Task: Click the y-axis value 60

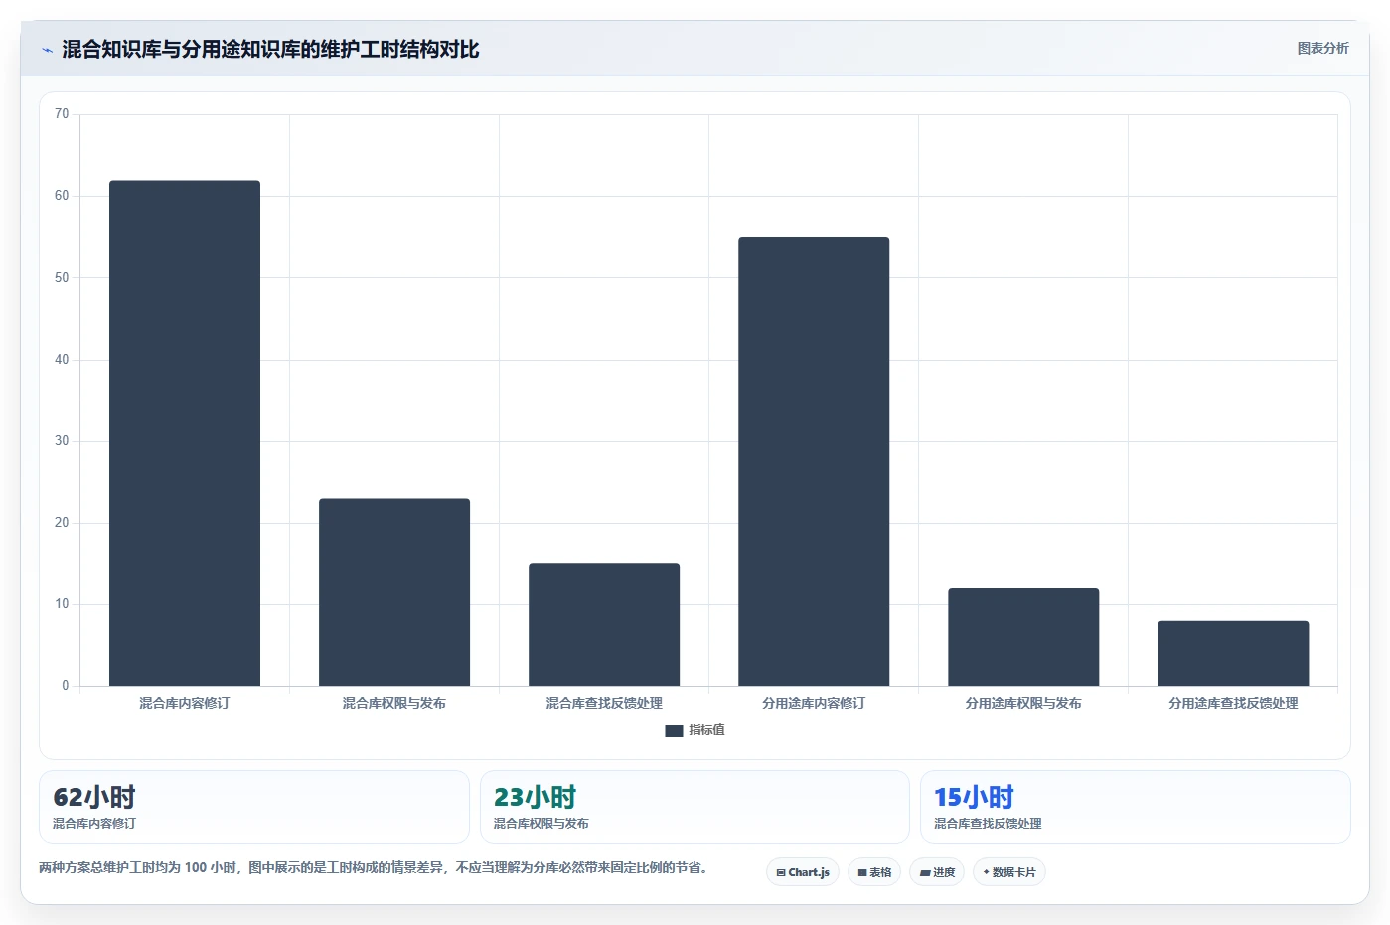Action: point(62,196)
